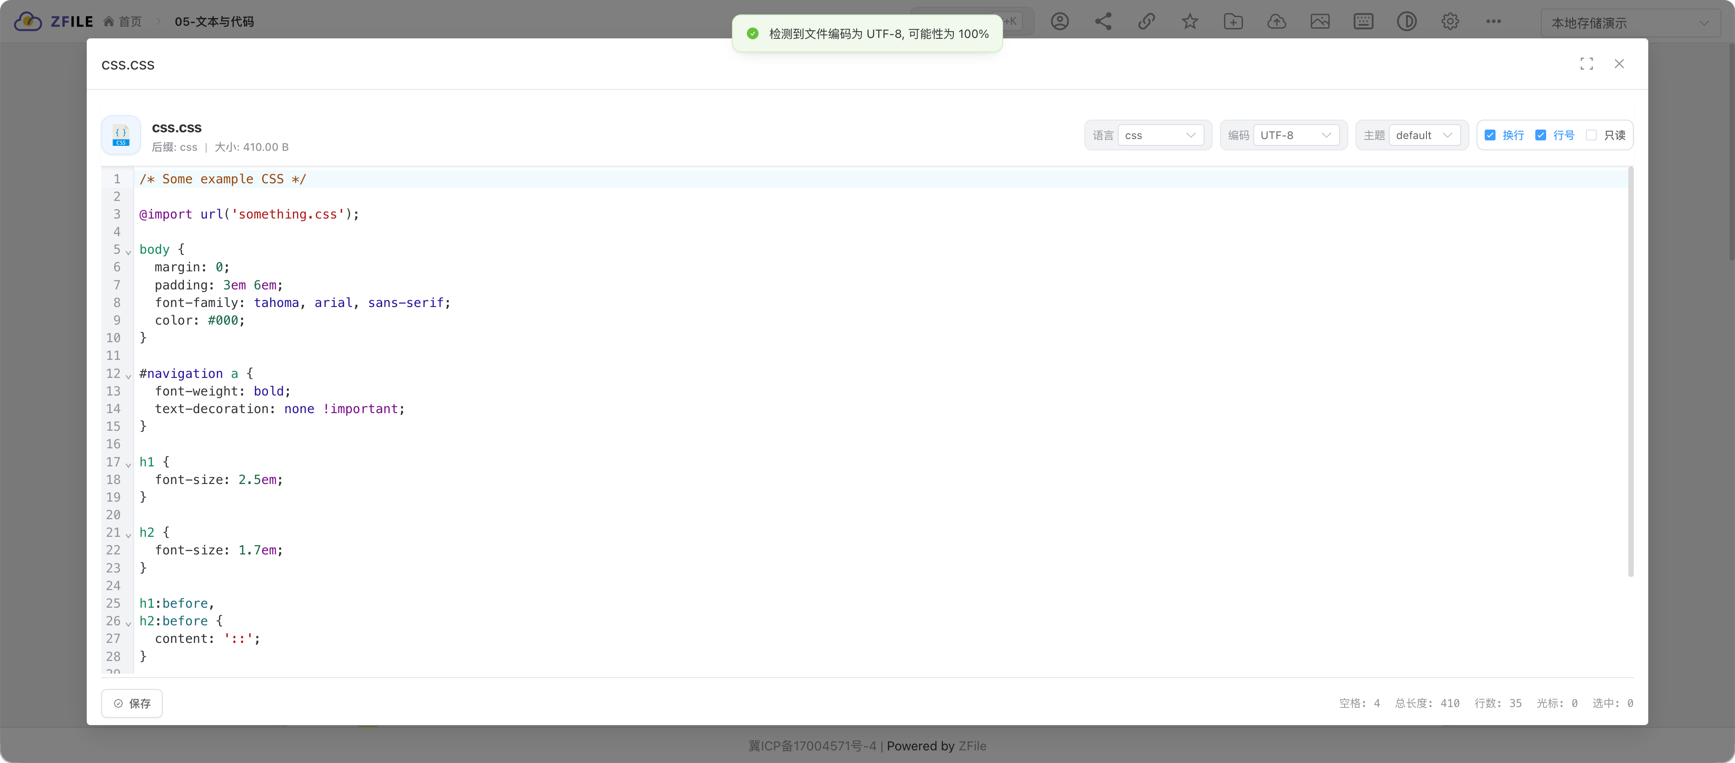Click the keyboard shortcuts icon
The width and height of the screenshot is (1735, 763).
pos(1363,22)
